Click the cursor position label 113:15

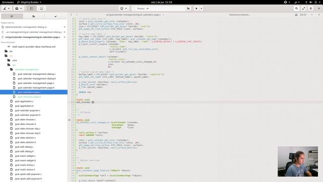tap(303, 15)
